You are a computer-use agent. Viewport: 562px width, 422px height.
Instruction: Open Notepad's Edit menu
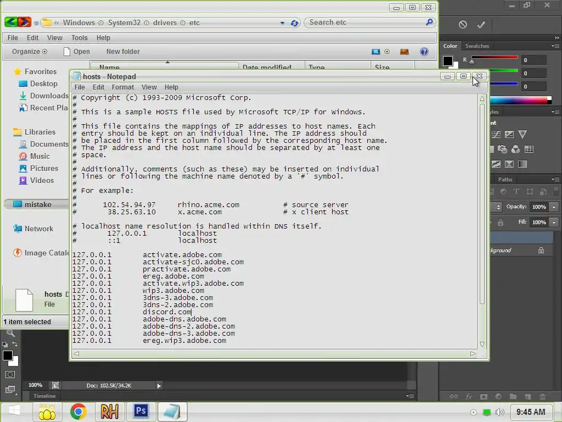pyautogui.click(x=98, y=87)
